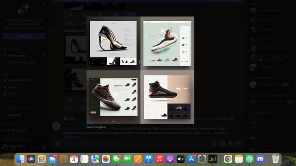Open Reminders from the dock
The height and width of the screenshot is (166, 296).
[84, 159]
